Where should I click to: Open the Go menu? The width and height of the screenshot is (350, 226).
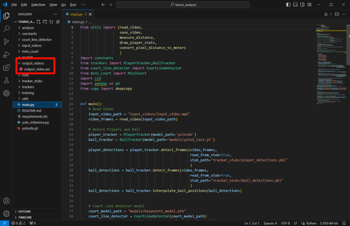pos(64,5)
